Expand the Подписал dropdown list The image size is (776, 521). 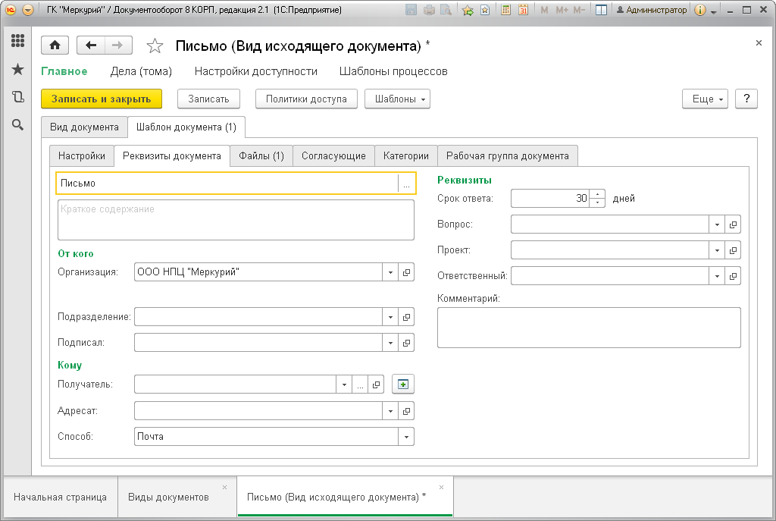tap(390, 343)
